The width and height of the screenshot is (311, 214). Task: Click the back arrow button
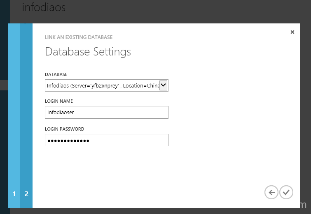(x=271, y=192)
